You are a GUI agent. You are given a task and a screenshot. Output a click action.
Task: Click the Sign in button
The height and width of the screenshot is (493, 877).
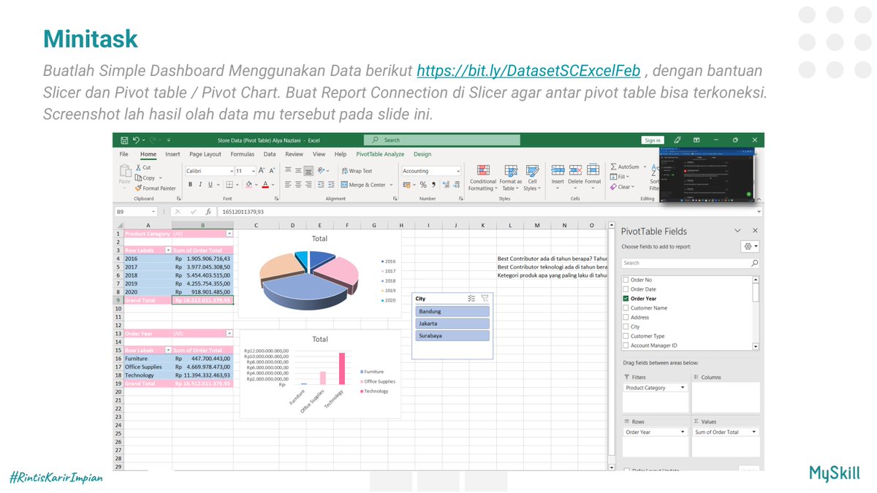point(652,140)
